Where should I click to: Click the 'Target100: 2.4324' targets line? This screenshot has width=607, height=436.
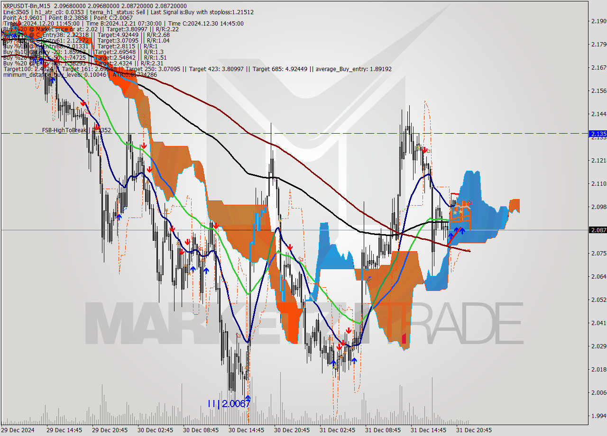pyautogui.click(x=197, y=69)
